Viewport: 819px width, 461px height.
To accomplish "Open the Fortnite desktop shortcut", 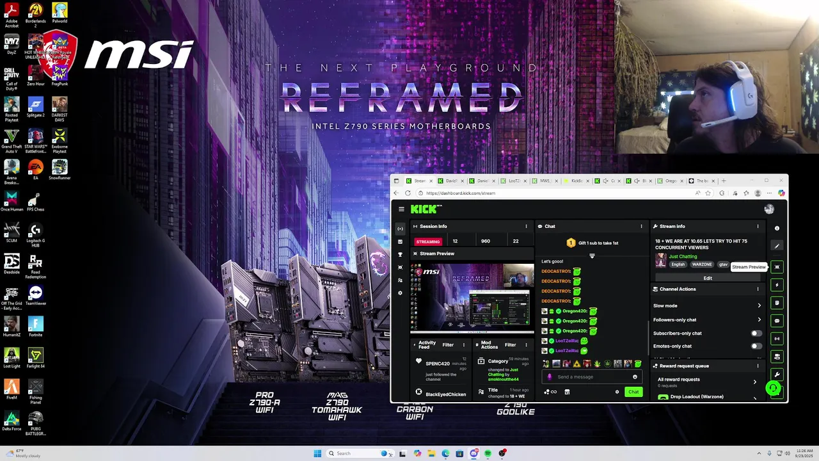I will [36, 327].
